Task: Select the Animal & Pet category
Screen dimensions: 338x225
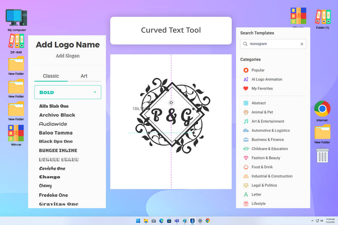Action: pyautogui.click(x=258, y=112)
